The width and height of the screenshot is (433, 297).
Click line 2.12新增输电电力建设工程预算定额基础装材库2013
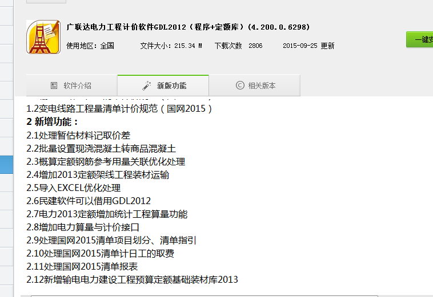133,280
